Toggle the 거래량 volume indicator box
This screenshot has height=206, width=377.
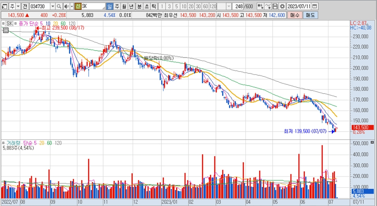click(4, 143)
